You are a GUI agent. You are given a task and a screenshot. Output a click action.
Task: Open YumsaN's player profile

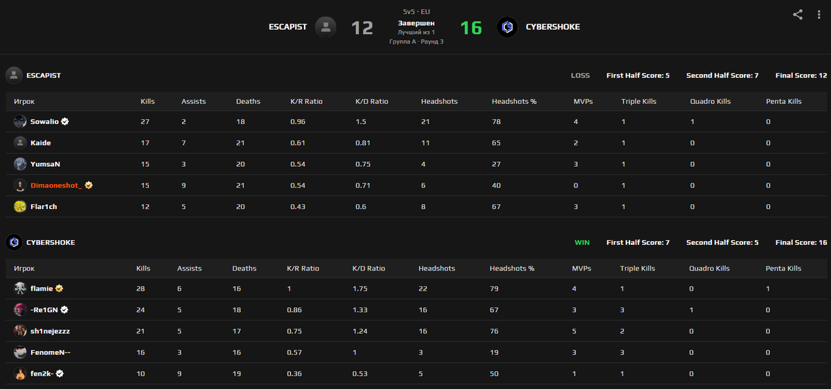(45, 164)
